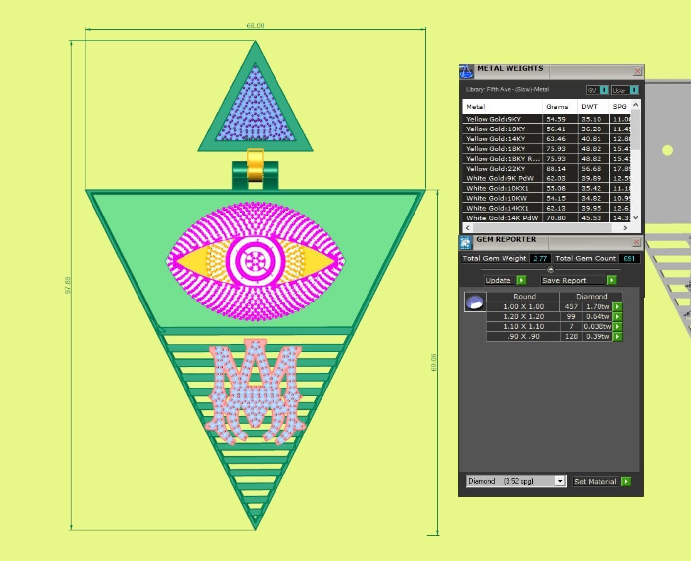Viewport: 691px width, 561px height.
Task: Click the 68.00 width dimension label
Action: [256, 26]
